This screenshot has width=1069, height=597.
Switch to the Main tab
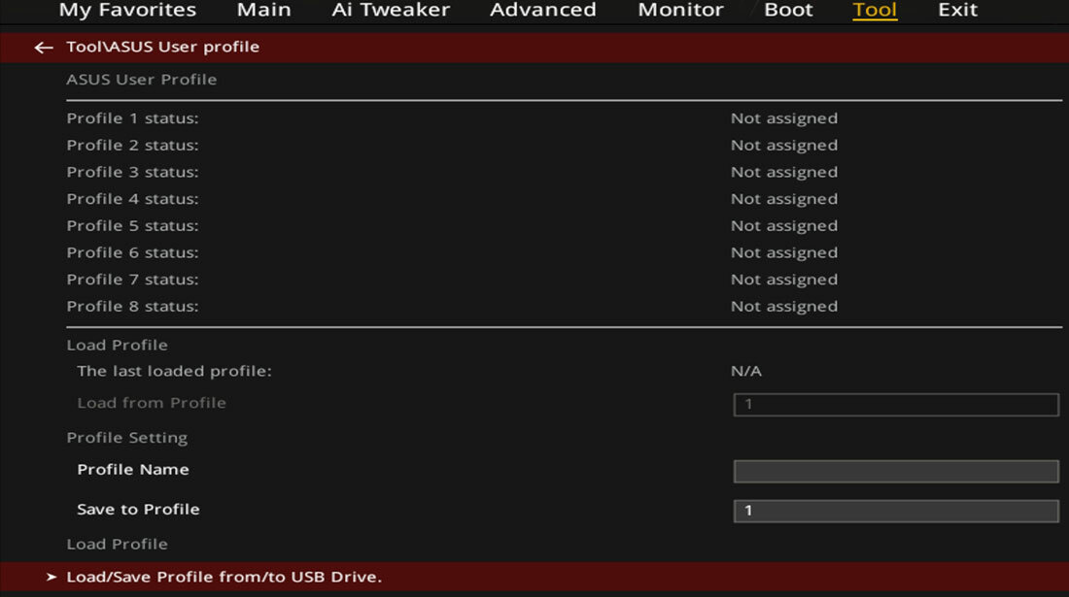(263, 10)
